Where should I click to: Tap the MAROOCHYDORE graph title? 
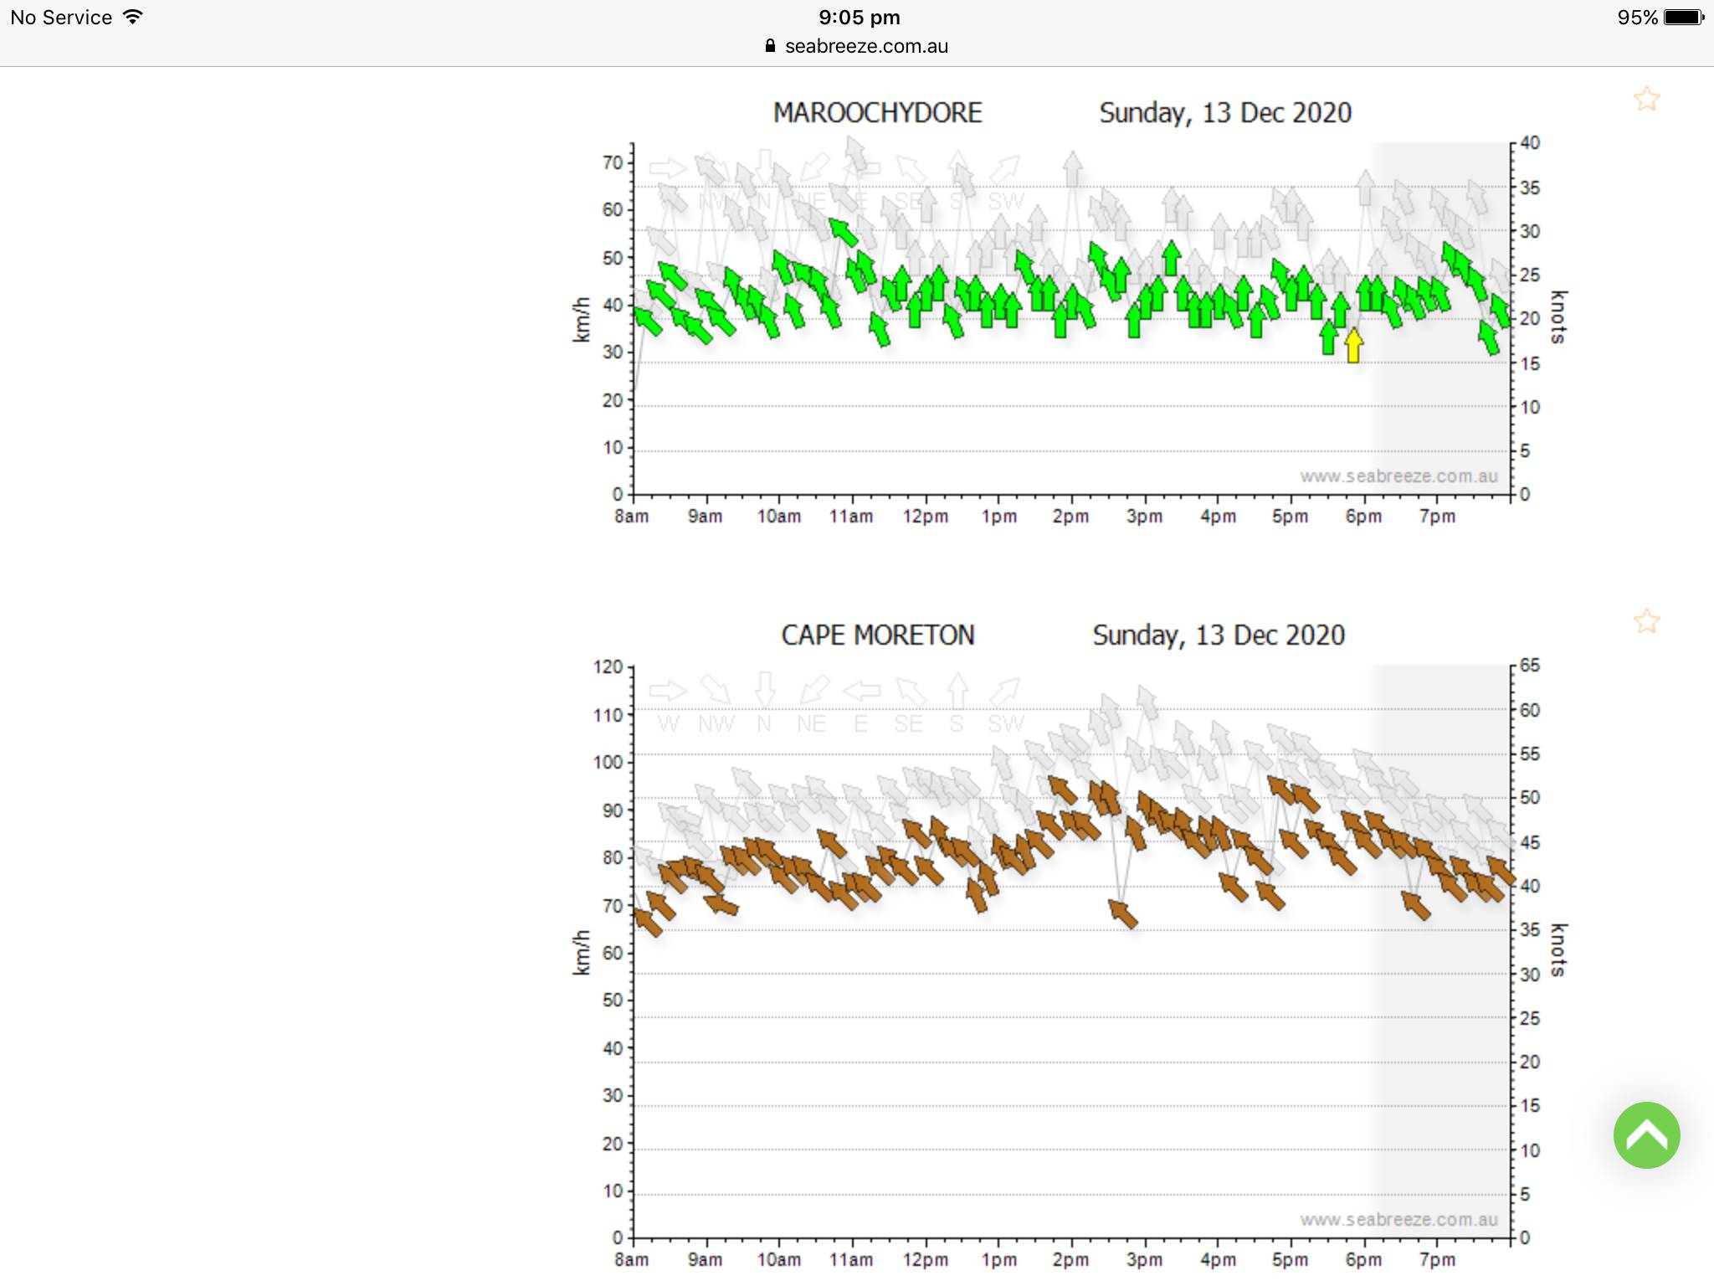[877, 113]
